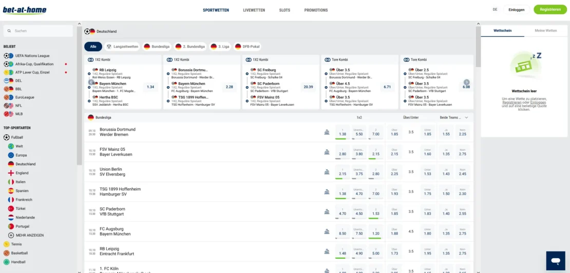
Task: Click the Handball sport icon
Action: pos(6,262)
